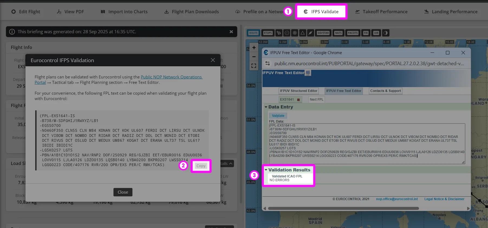Click the map fullscreen icon

click(x=254, y=66)
